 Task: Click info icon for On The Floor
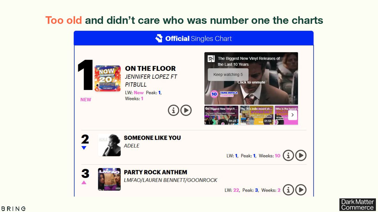coord(173,110)
